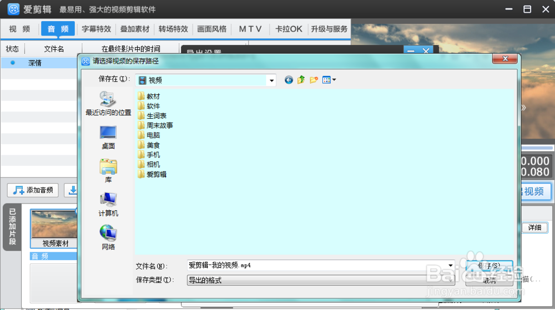Click the 状态 column header

[x=12, y=49]
